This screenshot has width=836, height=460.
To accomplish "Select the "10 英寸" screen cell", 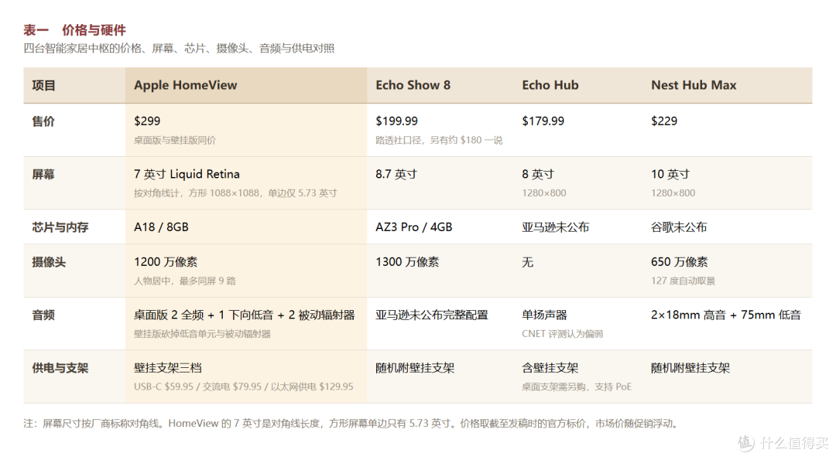I will point(670,174).
